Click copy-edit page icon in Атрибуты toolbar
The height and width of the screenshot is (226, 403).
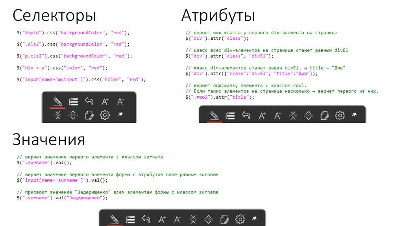coord(325,115)
